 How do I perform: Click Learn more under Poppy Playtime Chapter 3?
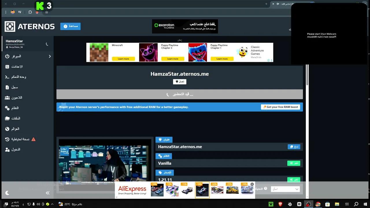tap(173, 59)
